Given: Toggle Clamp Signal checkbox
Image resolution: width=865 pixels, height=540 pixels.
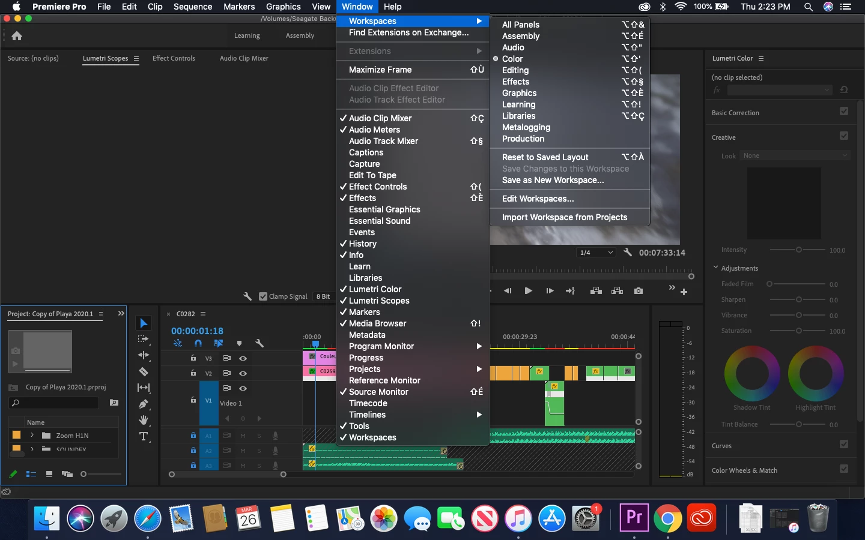Looking at the screenshot, I should [x=263, y=296].
